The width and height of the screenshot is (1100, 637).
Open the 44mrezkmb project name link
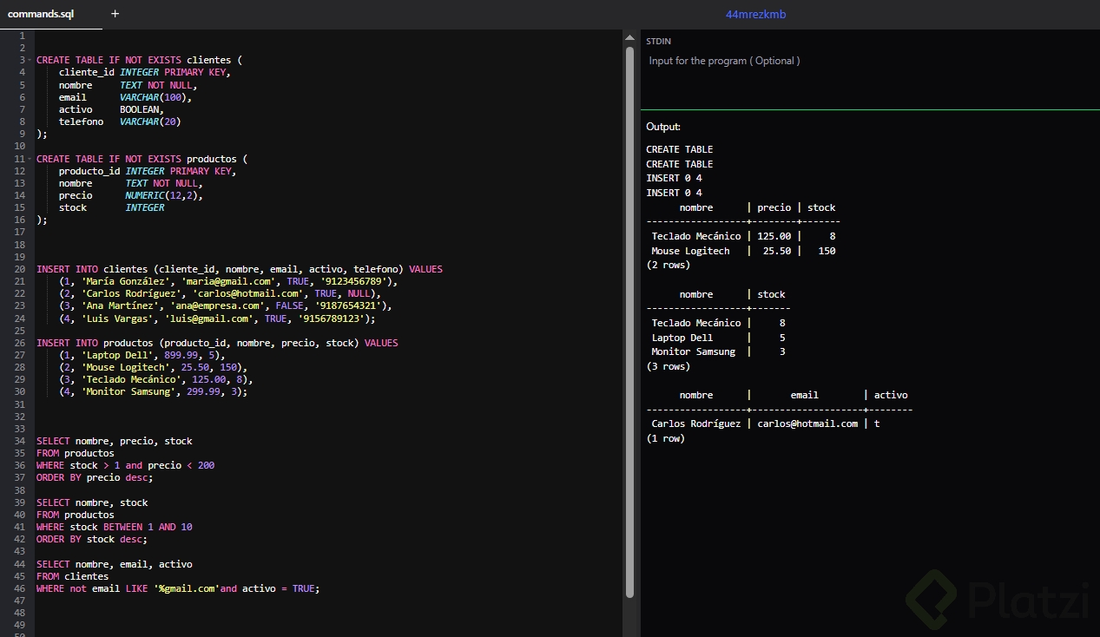tap(755, 14)
